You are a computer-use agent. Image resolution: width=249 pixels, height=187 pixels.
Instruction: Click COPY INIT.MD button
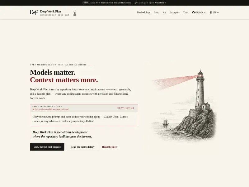[x=126, y=108]
